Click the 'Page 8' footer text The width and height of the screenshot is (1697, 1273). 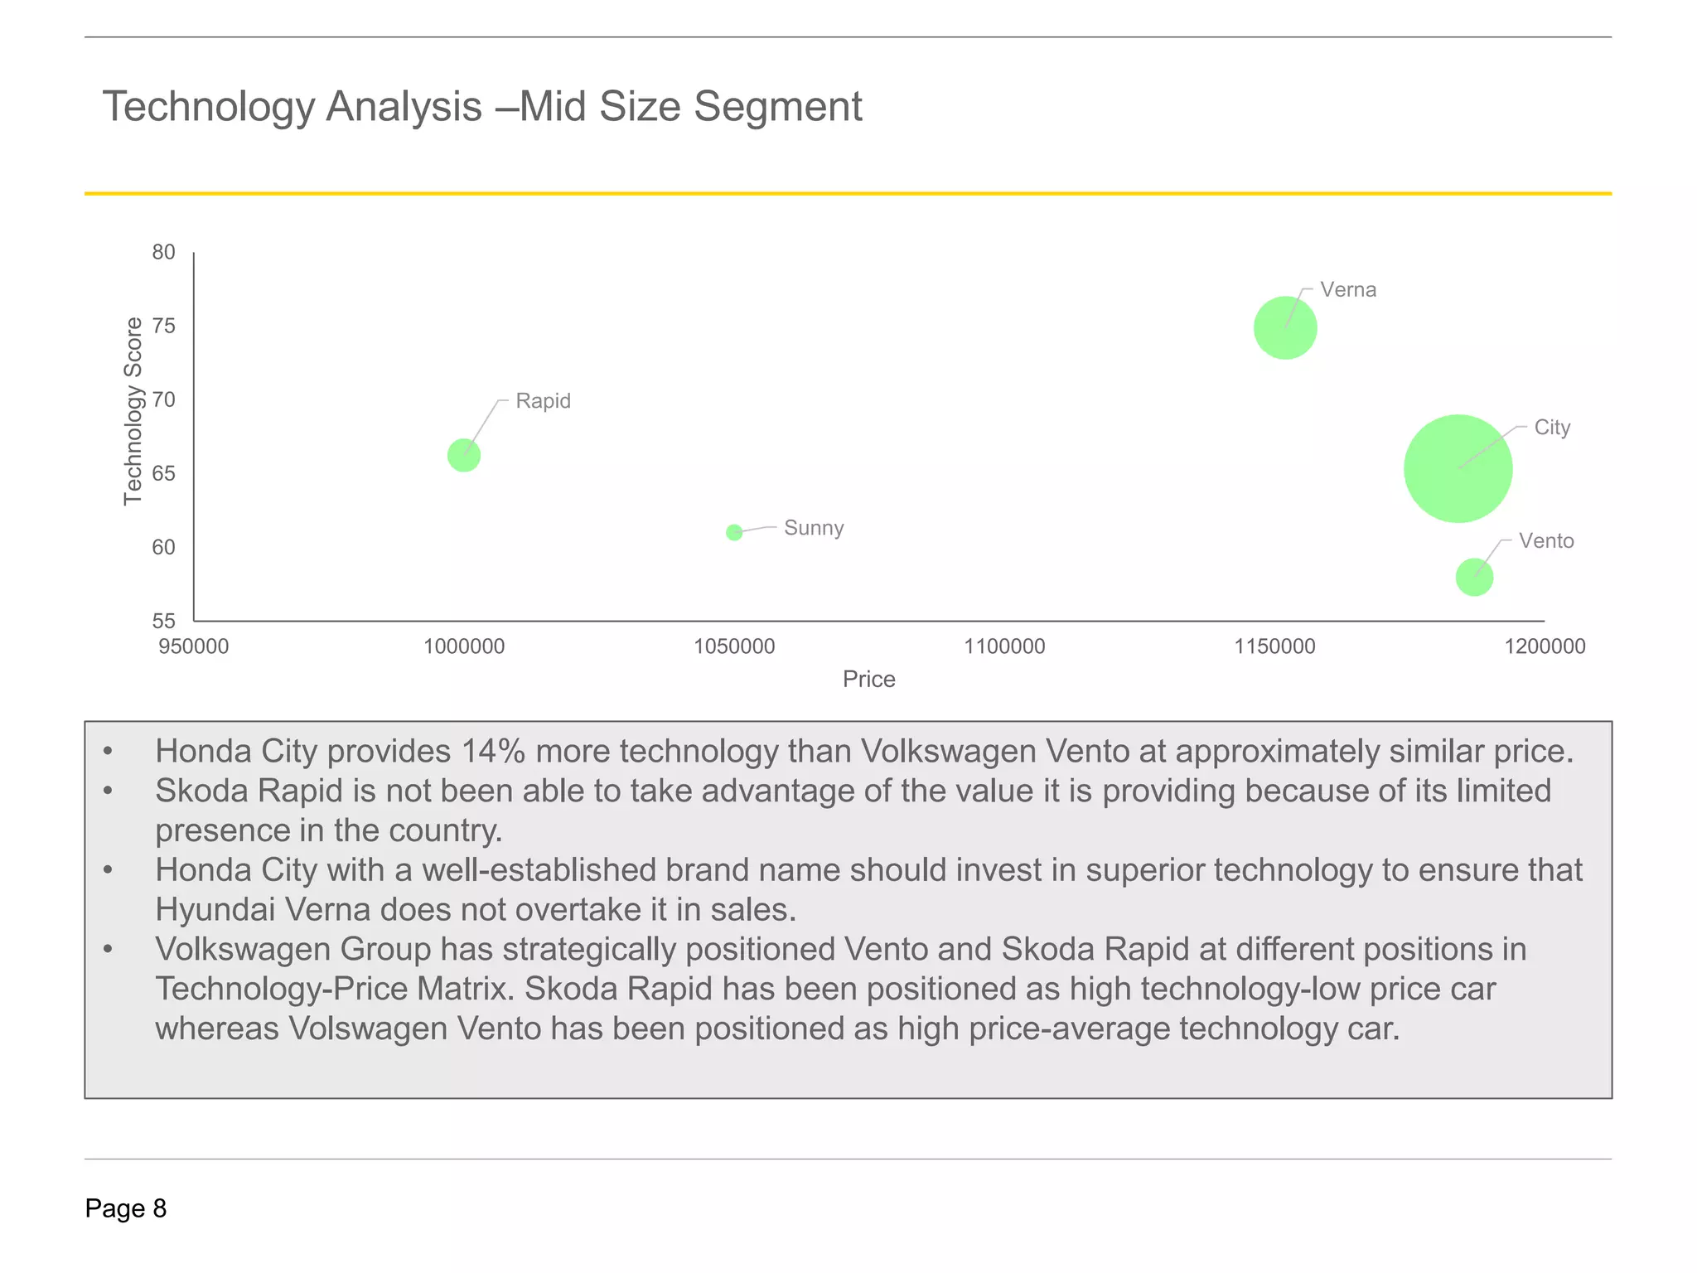coord(126,1208)
